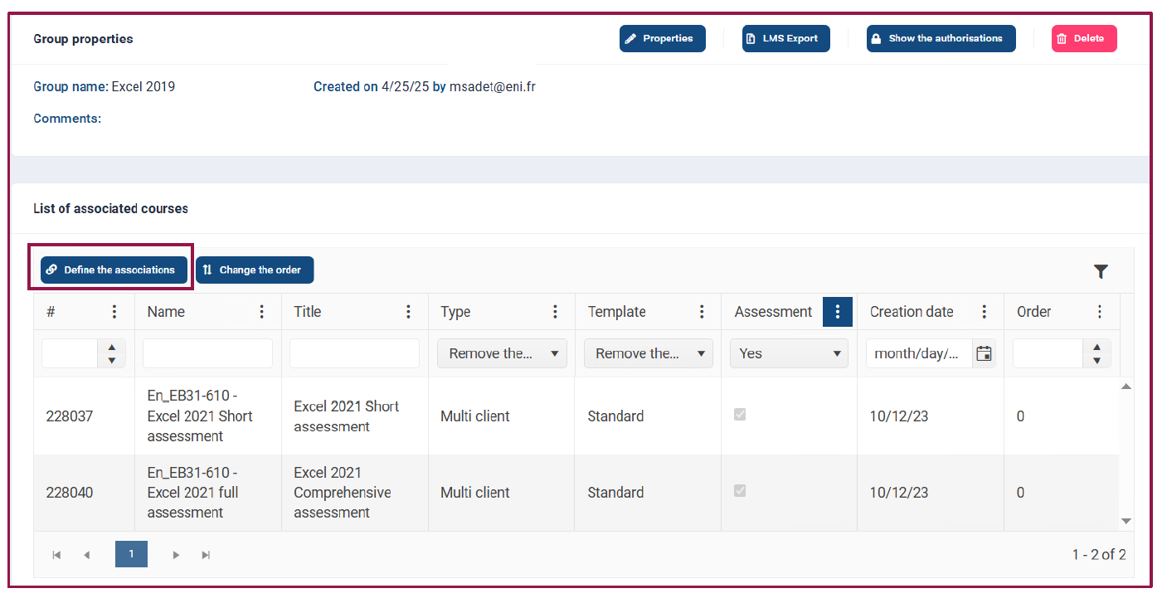The width and height of the screenshot is (1167, 603).
Task: Decrease the Order filter value
Action: [x=1096, y=360]
